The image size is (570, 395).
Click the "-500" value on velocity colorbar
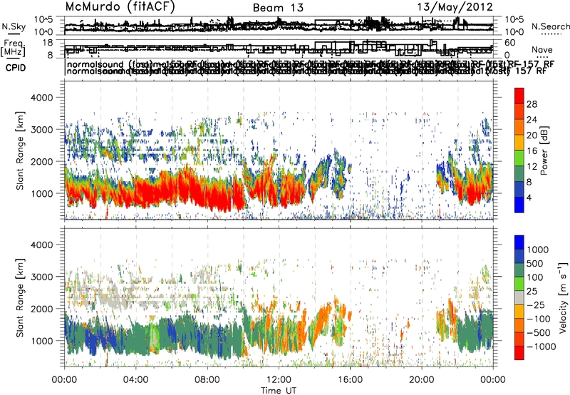[539, 333]
